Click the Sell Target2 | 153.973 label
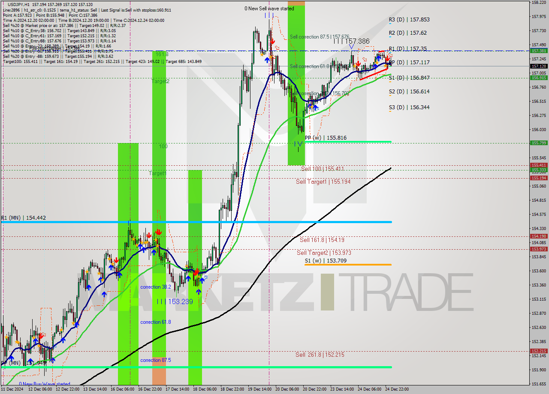This screenshot has height=394, width=549. 324,253
